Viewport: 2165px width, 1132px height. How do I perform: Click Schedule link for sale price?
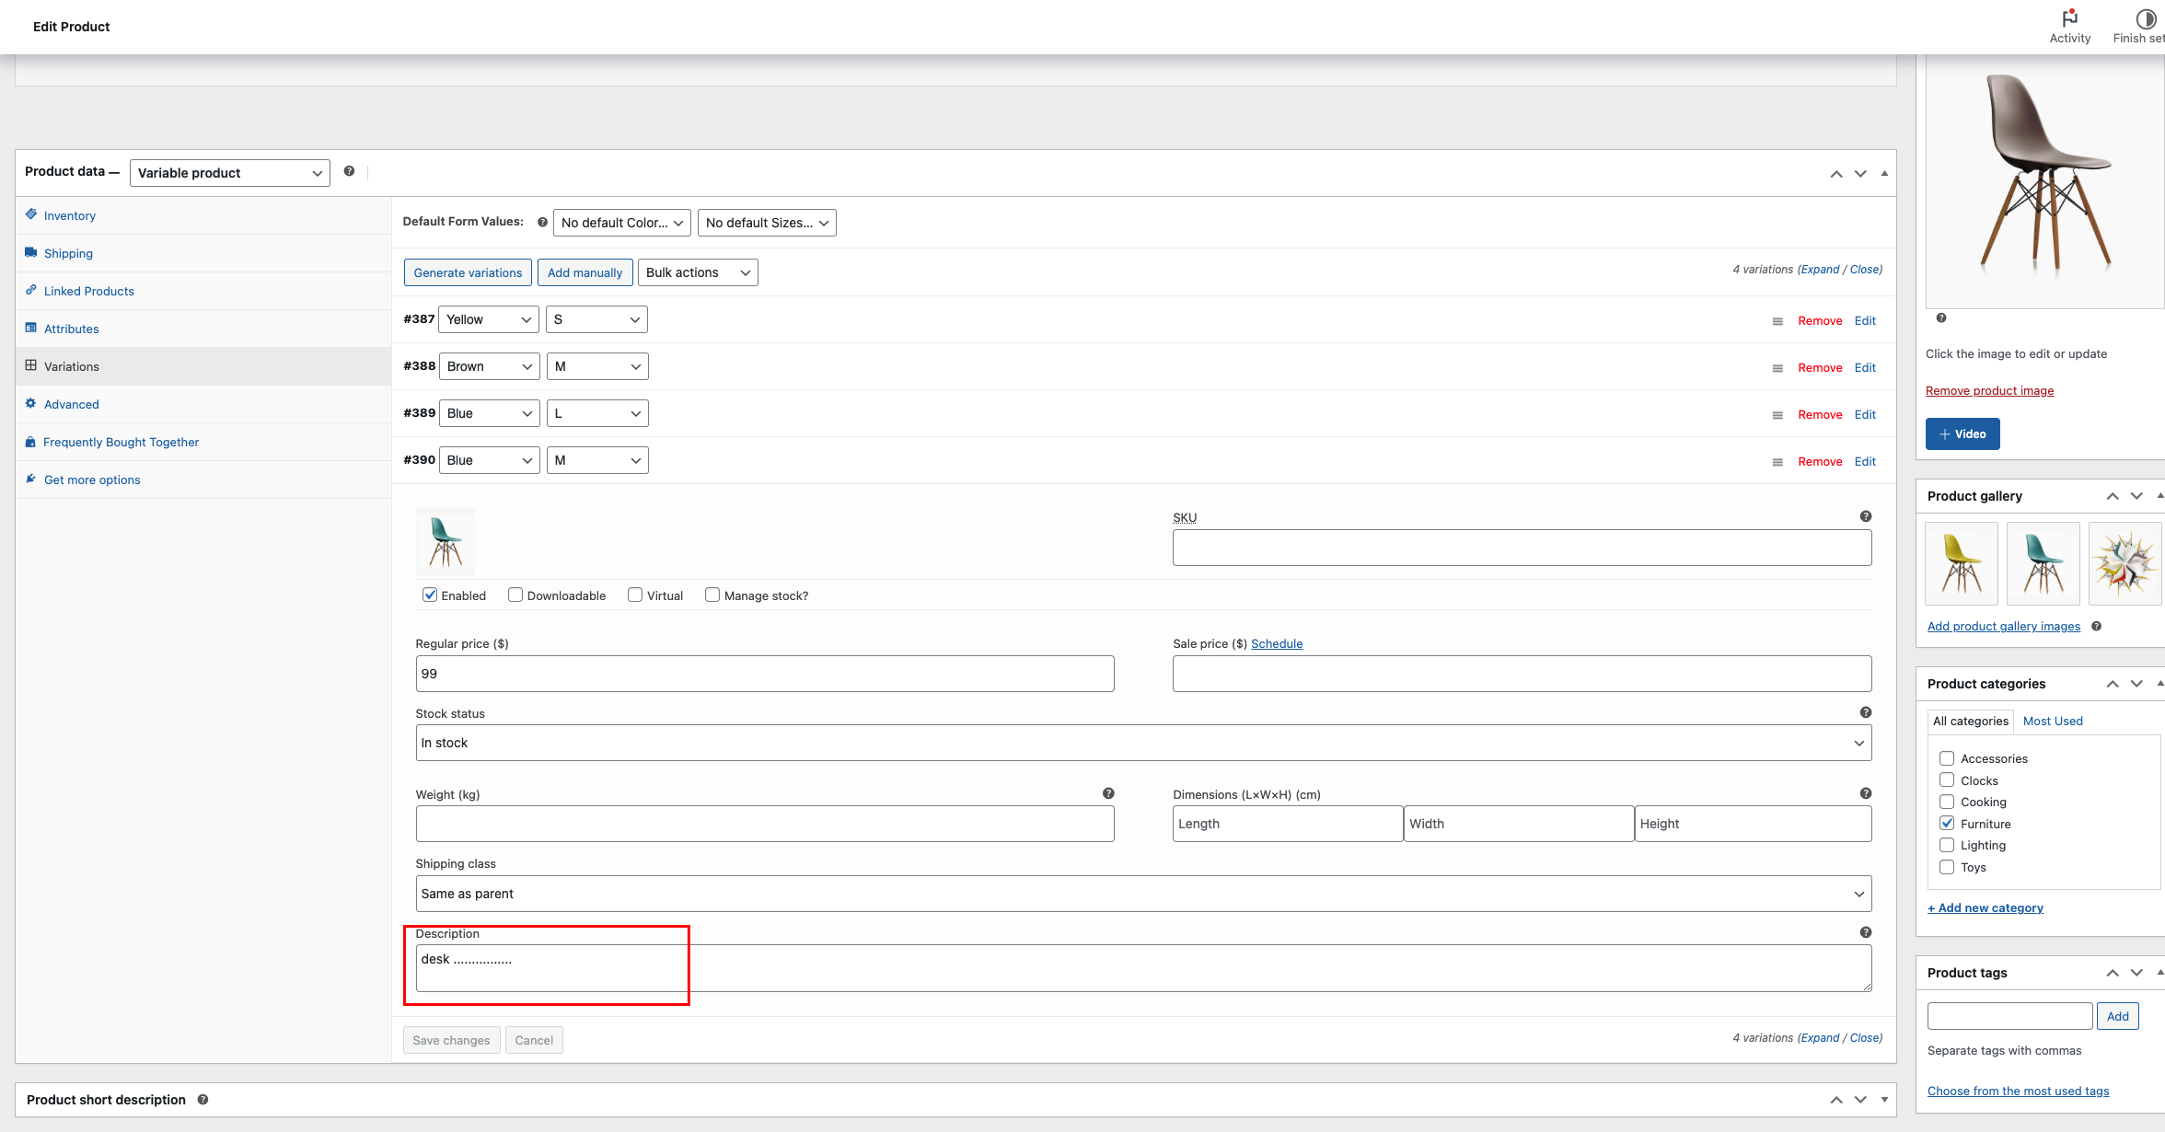point(1277,643)
